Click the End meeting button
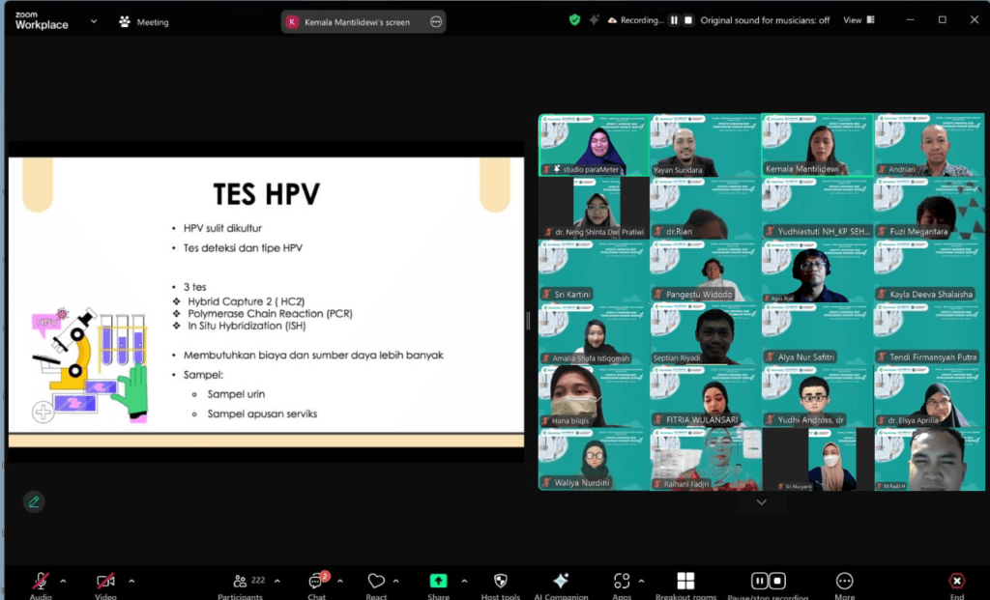 click(956, 582)
